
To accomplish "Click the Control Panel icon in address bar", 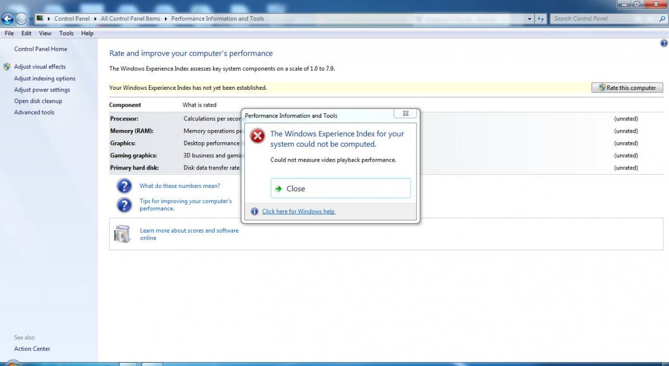I will pyautogui.click(x=40, y=18).
